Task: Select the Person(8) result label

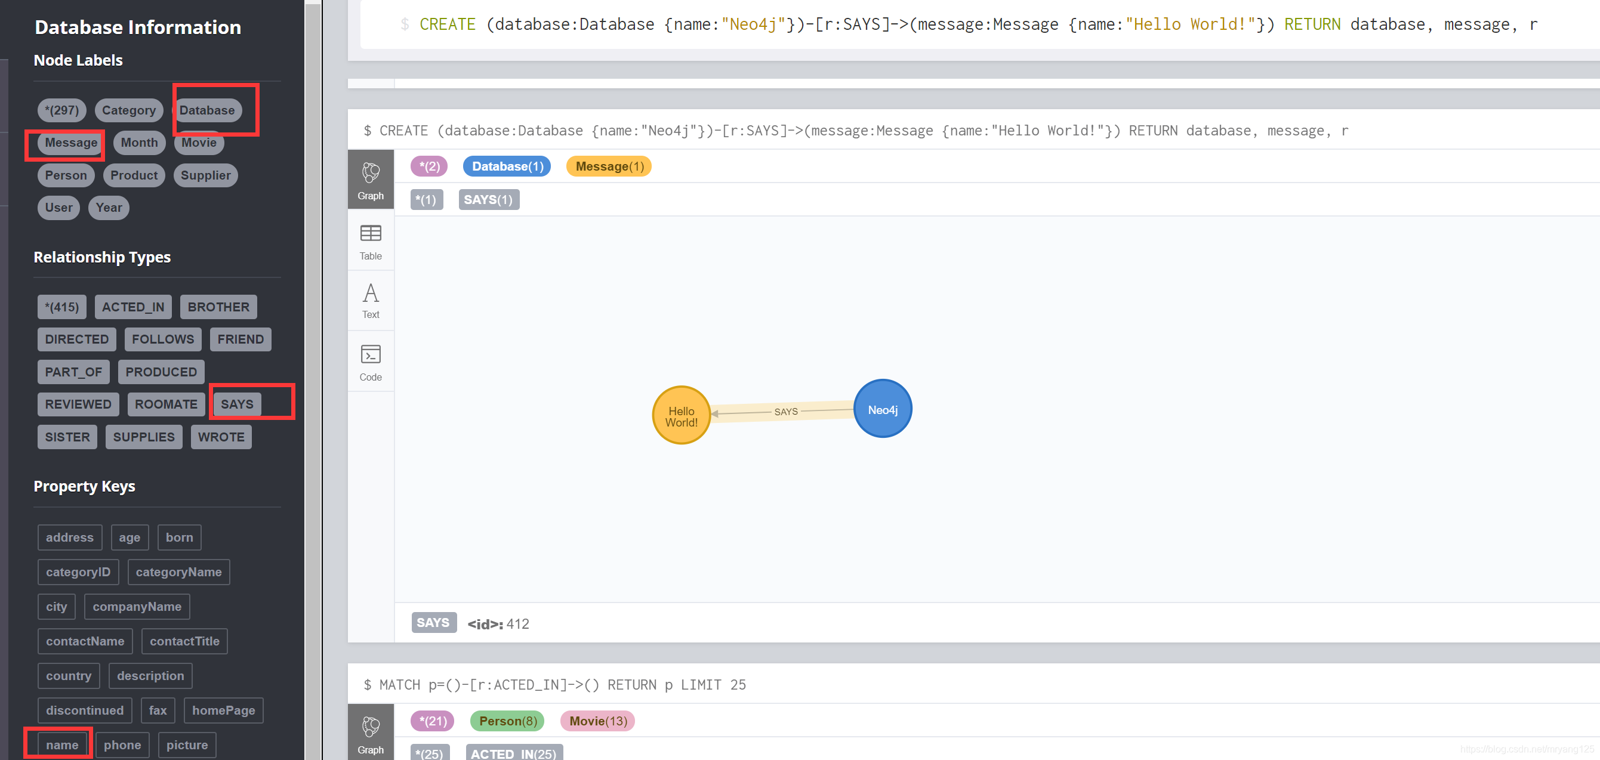Action: tap(507, 720)
